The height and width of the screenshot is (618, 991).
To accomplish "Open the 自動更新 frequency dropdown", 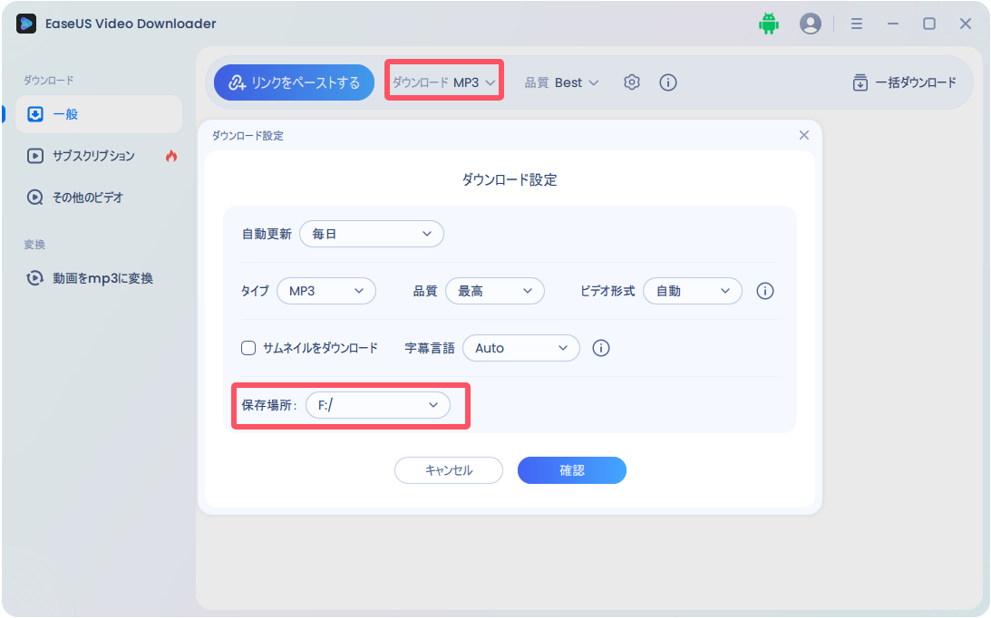I will click(371, 234).
